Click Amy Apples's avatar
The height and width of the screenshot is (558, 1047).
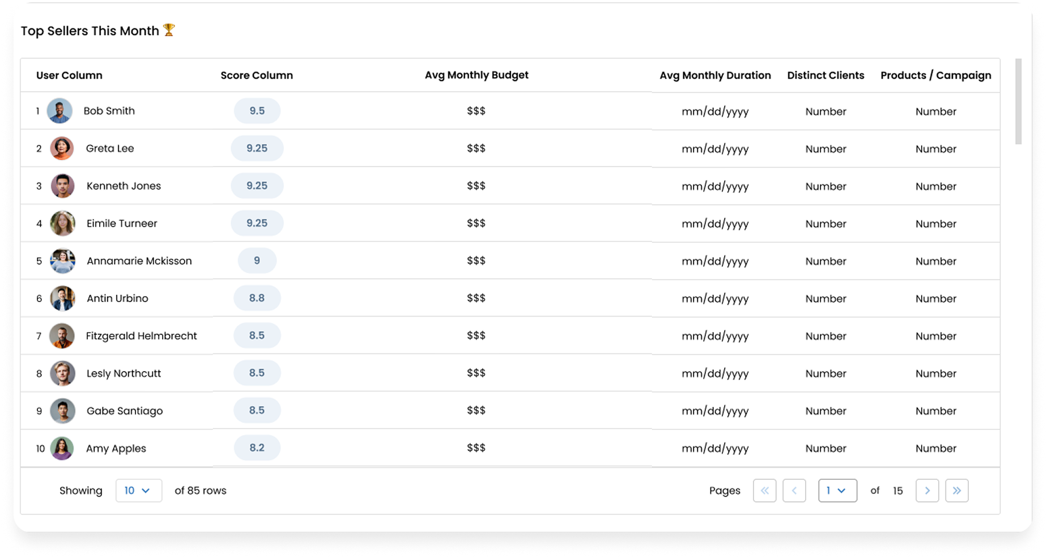[62, 448]
